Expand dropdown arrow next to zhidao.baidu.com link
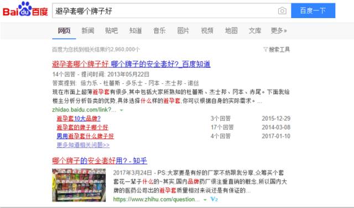 (x=122, y=110)
